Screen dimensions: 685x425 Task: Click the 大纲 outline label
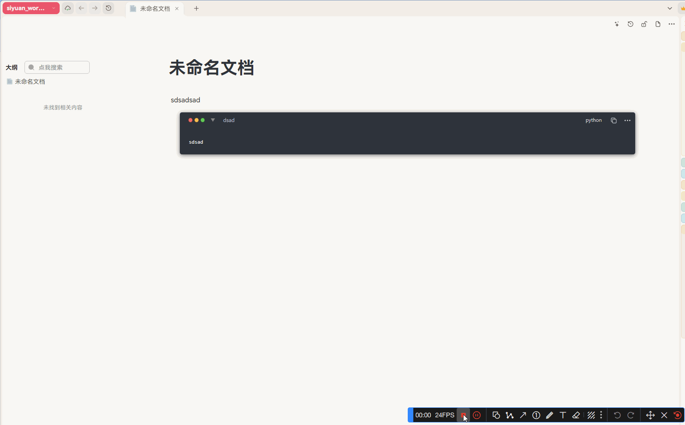[x=12, y=67]
